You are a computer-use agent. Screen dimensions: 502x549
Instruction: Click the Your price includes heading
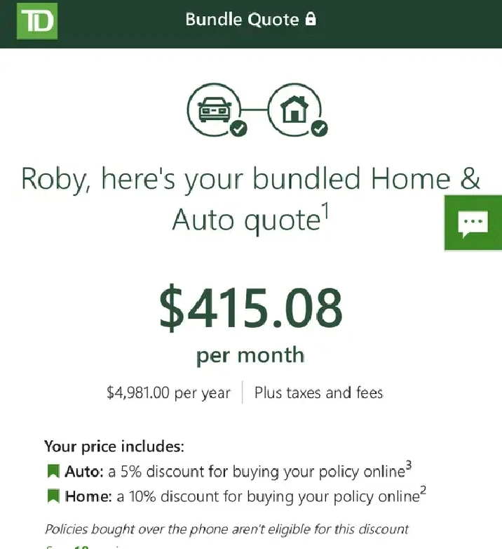114,447
